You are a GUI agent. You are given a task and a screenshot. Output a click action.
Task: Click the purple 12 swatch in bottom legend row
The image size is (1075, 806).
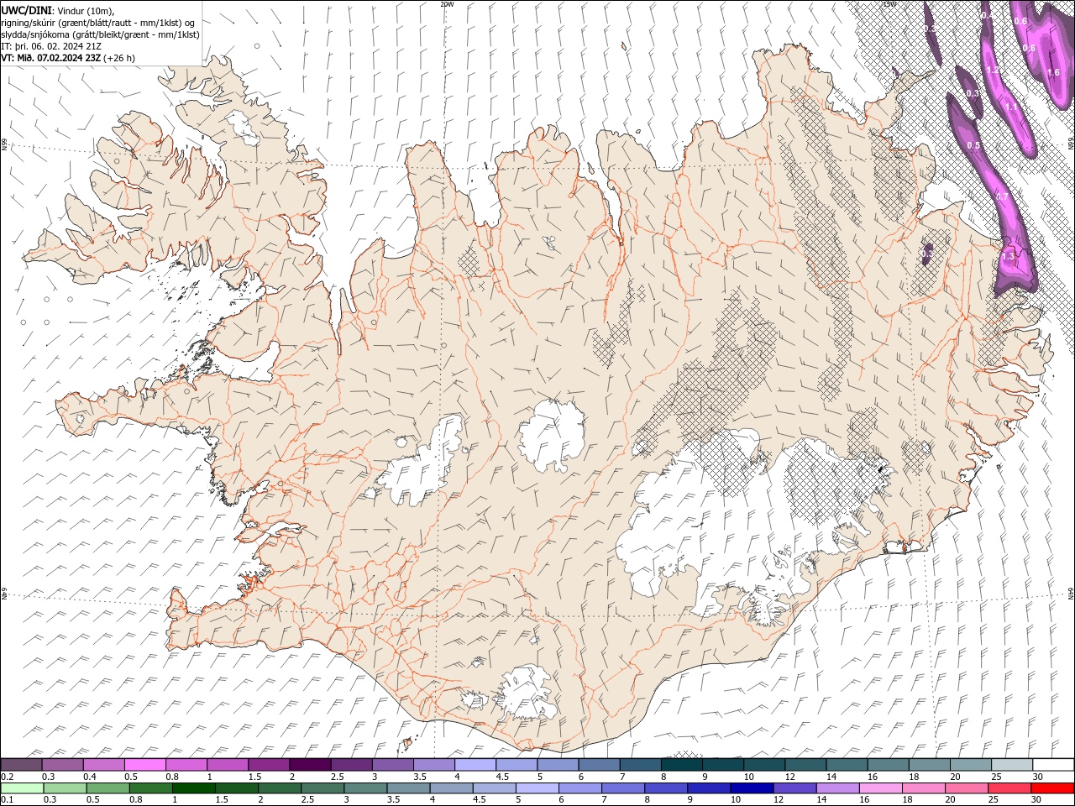tap(795, 788)
